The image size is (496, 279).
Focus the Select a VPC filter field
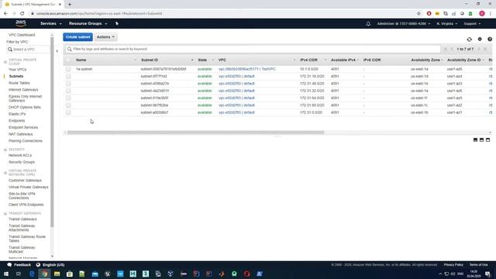pos(28,50)
